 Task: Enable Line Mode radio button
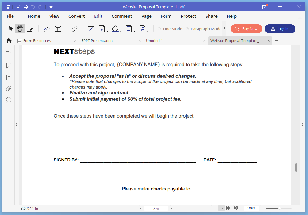point(159,29)
